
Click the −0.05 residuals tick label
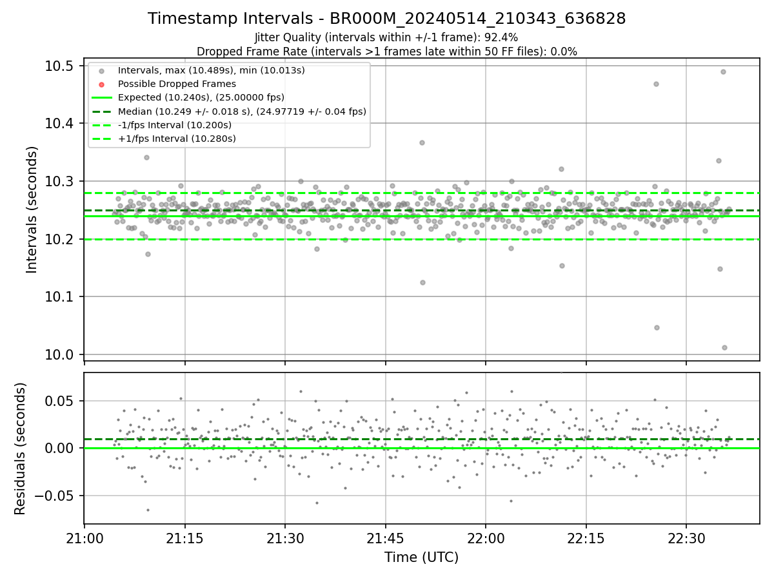click(55, 496)
